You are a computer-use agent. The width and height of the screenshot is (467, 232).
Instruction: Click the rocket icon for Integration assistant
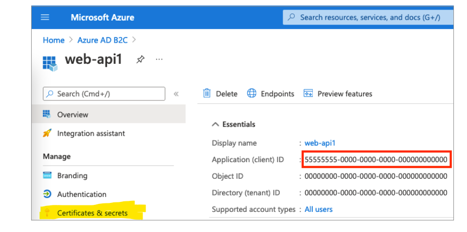(x=47, y=133)
